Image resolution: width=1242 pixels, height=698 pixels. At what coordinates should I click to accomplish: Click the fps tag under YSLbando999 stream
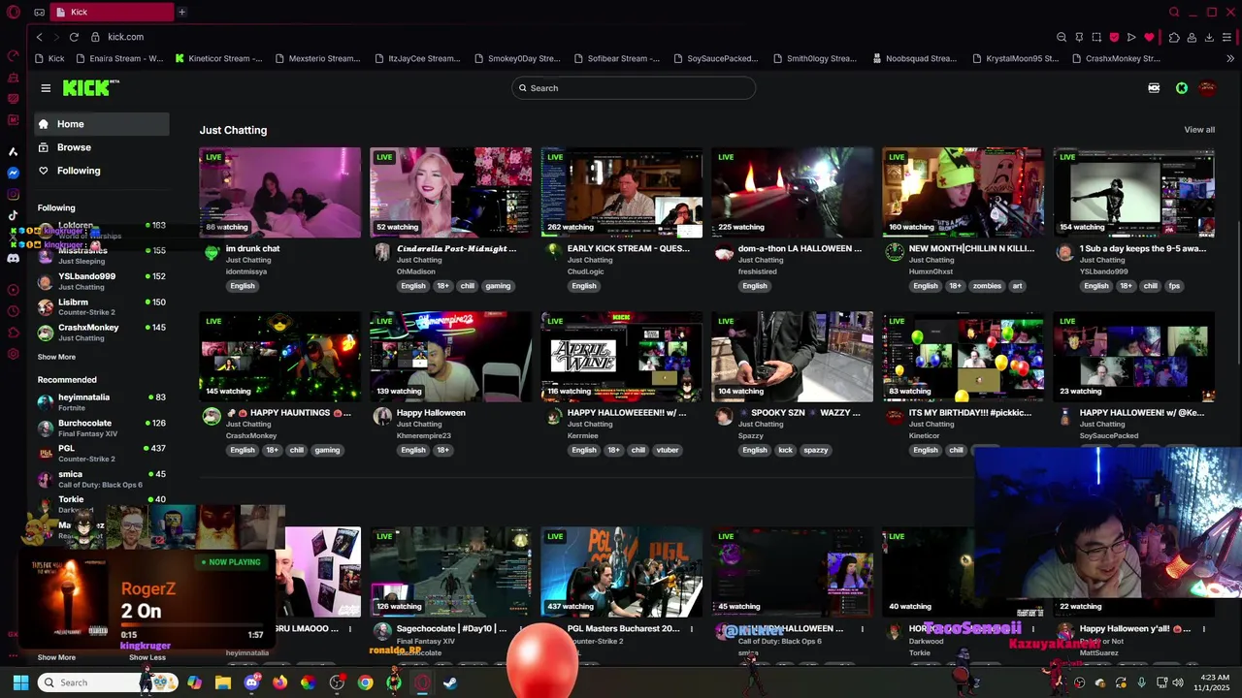(x=1174, y=286)
